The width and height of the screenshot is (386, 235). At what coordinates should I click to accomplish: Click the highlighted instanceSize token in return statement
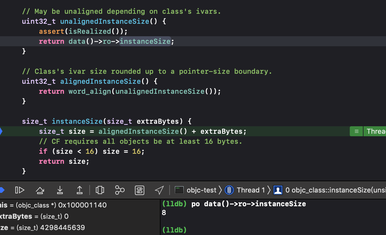[145, 41]
